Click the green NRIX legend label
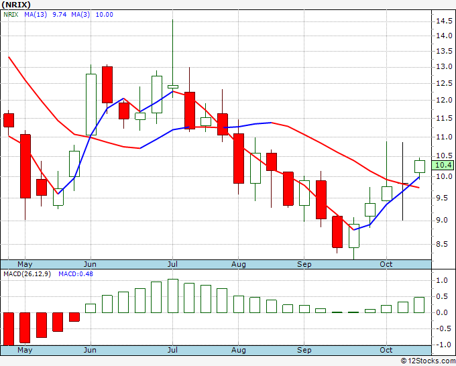The height and width of the screenshot is (366, 456). point(11,15)
